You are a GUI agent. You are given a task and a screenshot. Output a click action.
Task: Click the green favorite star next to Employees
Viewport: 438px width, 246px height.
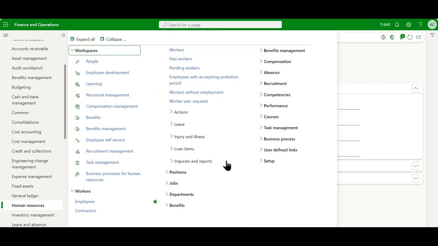coord(155,202)
